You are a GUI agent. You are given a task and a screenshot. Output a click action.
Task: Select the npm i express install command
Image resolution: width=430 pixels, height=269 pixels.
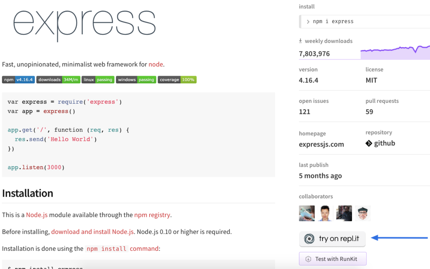[333, 21]
